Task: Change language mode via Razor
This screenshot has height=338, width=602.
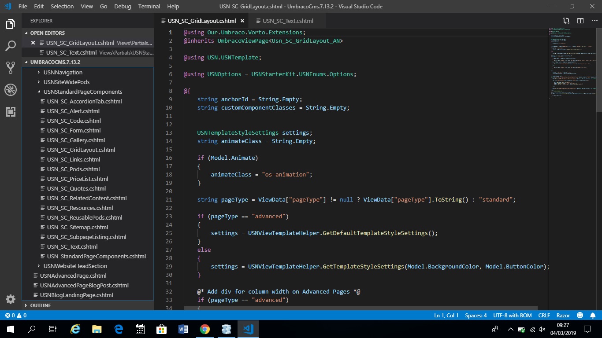Action: [x=563, y=316]
